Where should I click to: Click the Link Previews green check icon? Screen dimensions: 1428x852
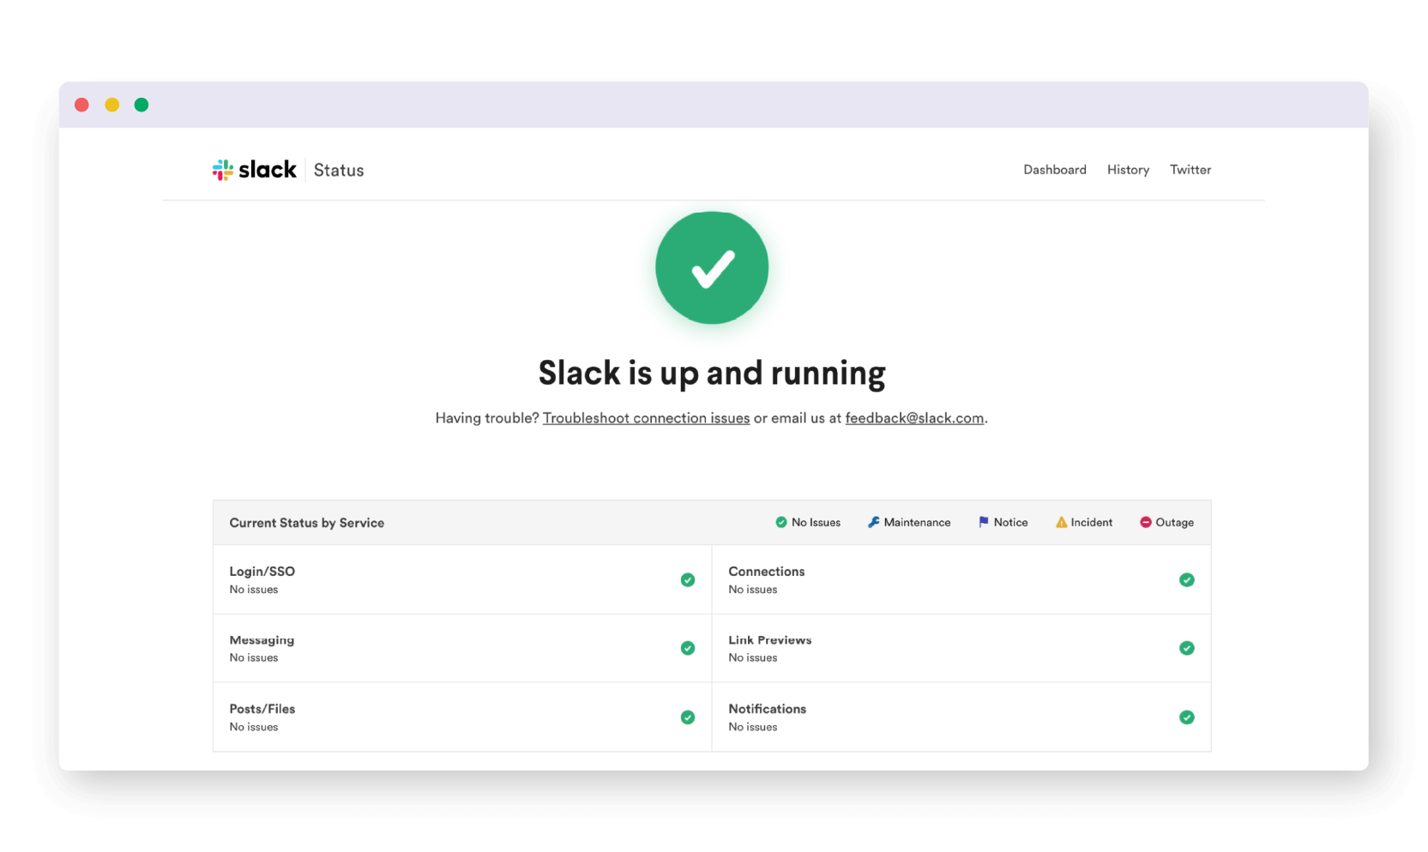click(x=1187, y=648)
